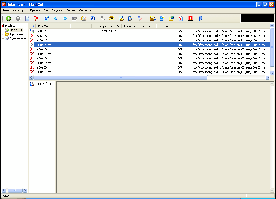Sort by Загружено column header
This screenshot has width=276, height=199.
(x=102, y=26)
